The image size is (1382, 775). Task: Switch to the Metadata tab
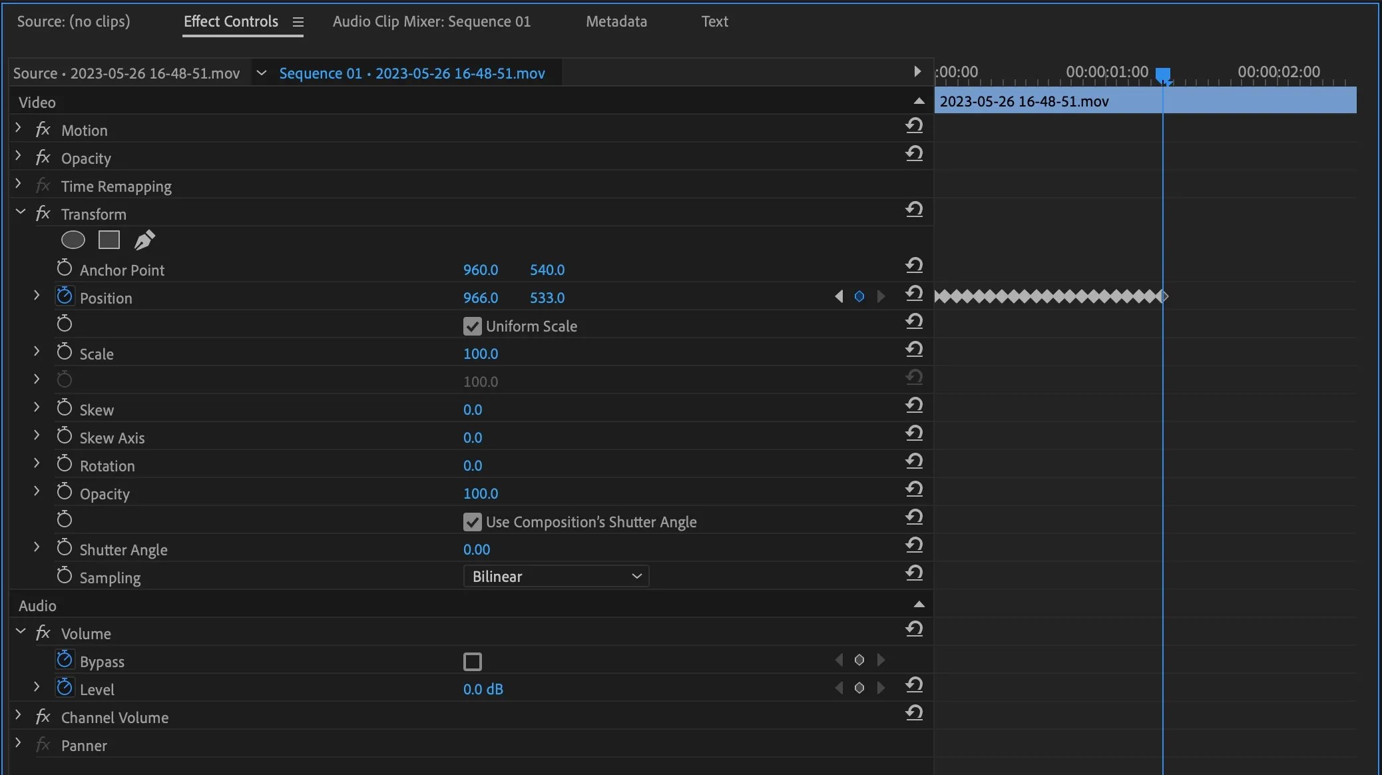[x=616, y=21]
